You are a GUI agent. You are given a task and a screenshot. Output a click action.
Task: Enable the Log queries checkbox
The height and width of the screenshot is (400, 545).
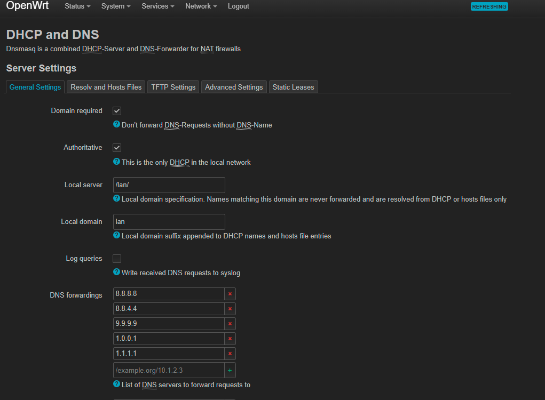pyautogui.click(x=117, y=259)
